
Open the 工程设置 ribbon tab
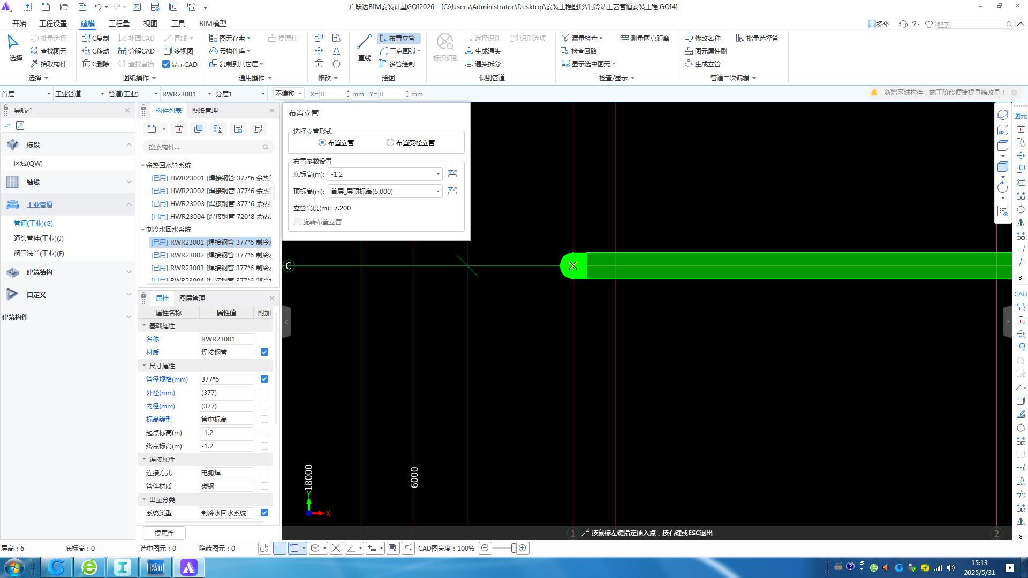pos(53,24)
